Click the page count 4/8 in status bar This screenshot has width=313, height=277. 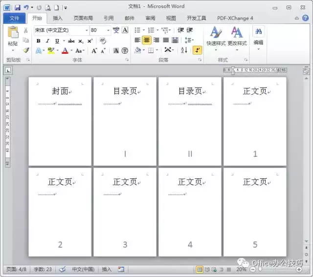coord(16,269)
